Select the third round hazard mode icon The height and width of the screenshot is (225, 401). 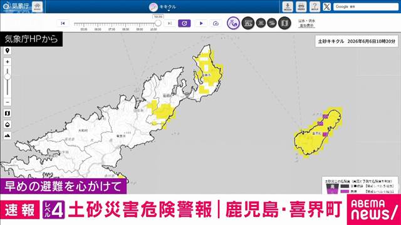tap(261, 23)
